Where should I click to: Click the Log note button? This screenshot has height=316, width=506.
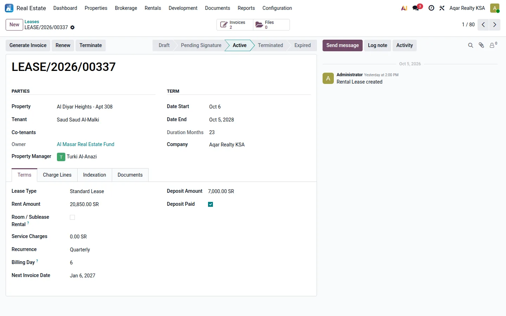click(377, 45)
